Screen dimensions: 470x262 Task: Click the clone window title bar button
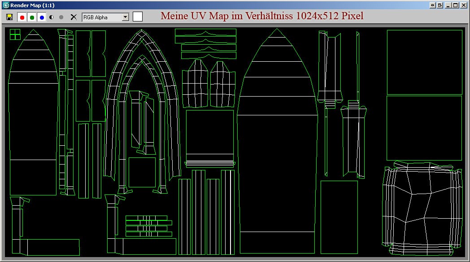(x=440, y=5)
